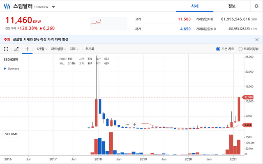Click the 24H volume 61,996,545.616 SBD
The height and width of the screenshot is (164, 263).
[239, 19]
